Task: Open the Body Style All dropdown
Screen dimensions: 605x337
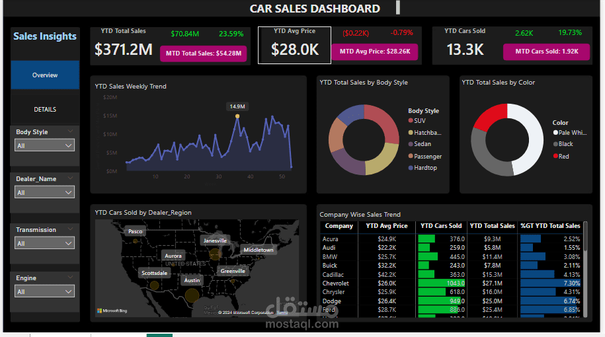Action: [45, 145]
